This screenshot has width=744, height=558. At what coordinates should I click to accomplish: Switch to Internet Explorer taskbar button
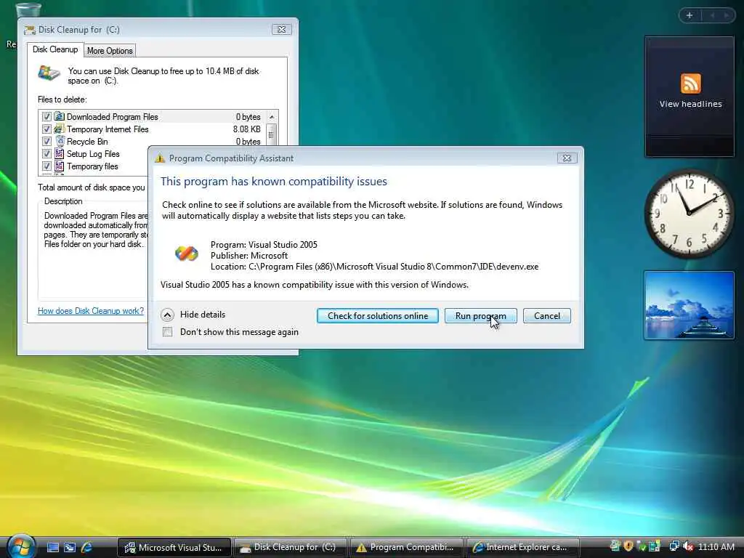point(523,548)
